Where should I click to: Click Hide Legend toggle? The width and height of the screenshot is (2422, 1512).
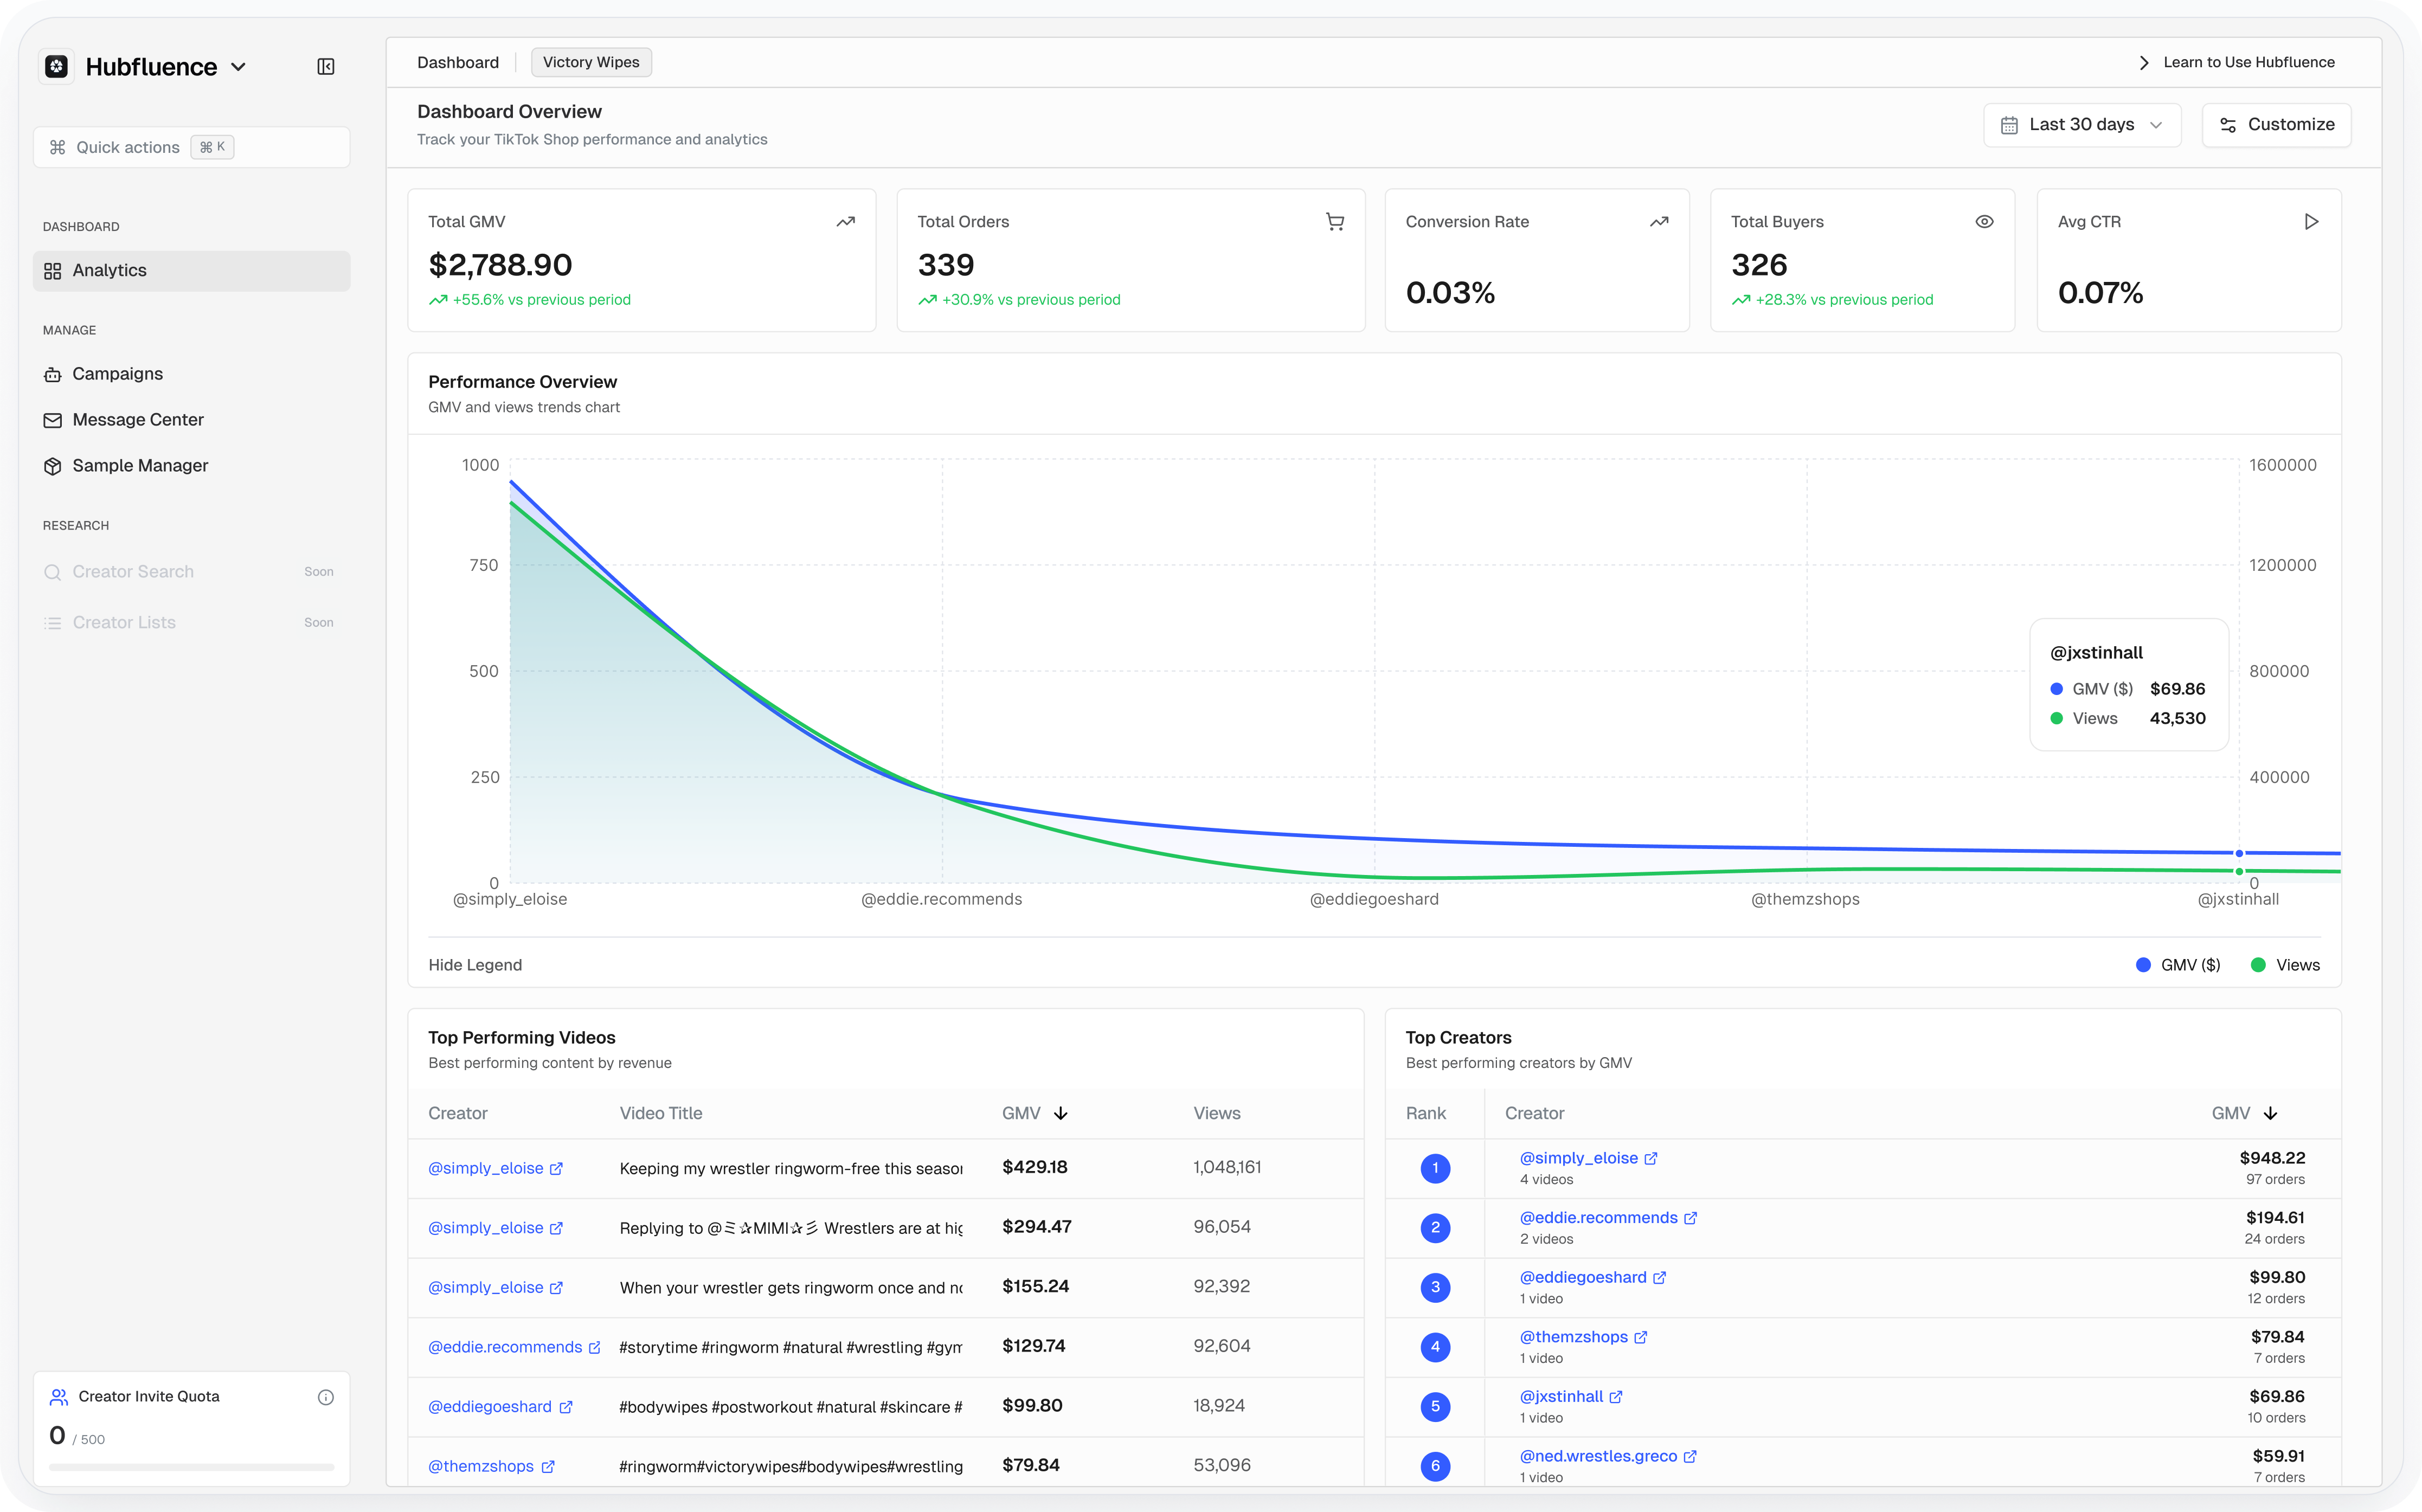point(475,965)
